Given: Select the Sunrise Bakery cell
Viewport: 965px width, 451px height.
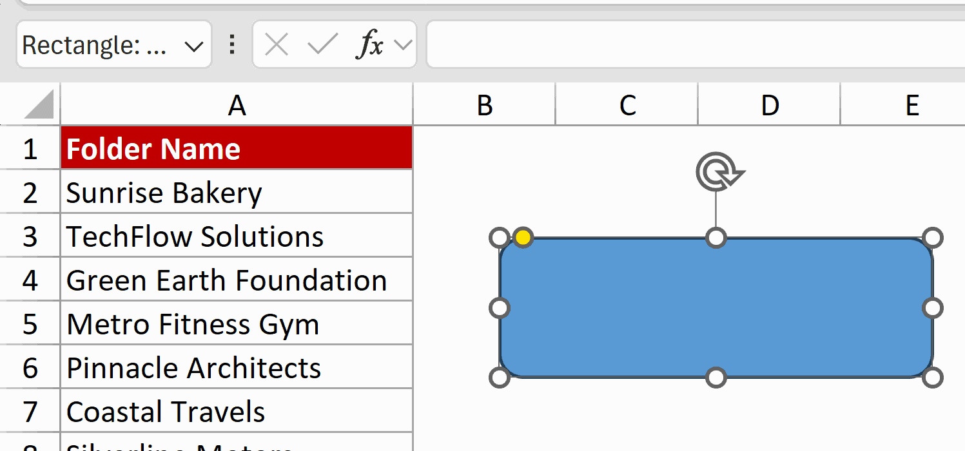Looking at the screenshot, I should click(x=237, y=191).
